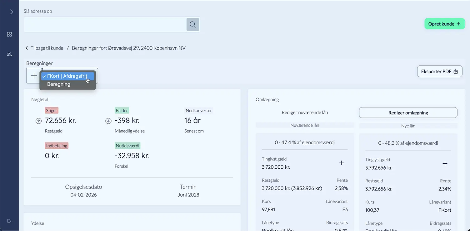
Task: Add a new calculation with plus button
Action: [34, 76]
